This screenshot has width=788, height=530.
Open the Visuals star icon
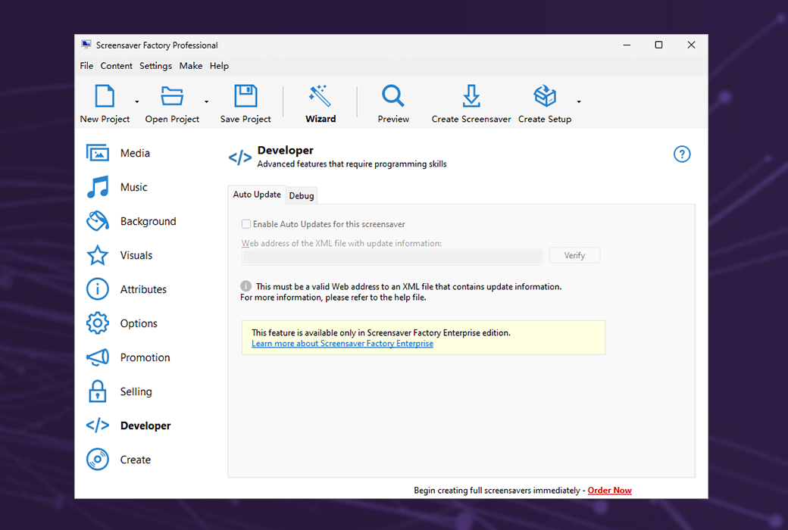98,255
